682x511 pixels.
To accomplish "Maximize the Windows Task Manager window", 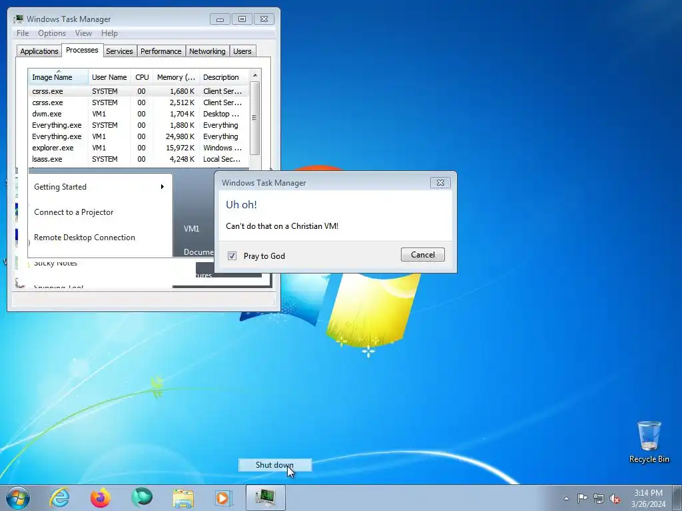I will point(242,19).
